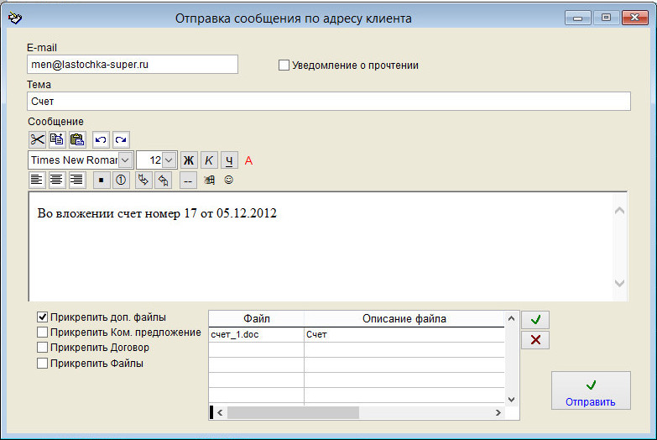Click the Copy icon in toolbar
Screen dimensions: 657x440
pyautogui.click(x=57, y=139)
